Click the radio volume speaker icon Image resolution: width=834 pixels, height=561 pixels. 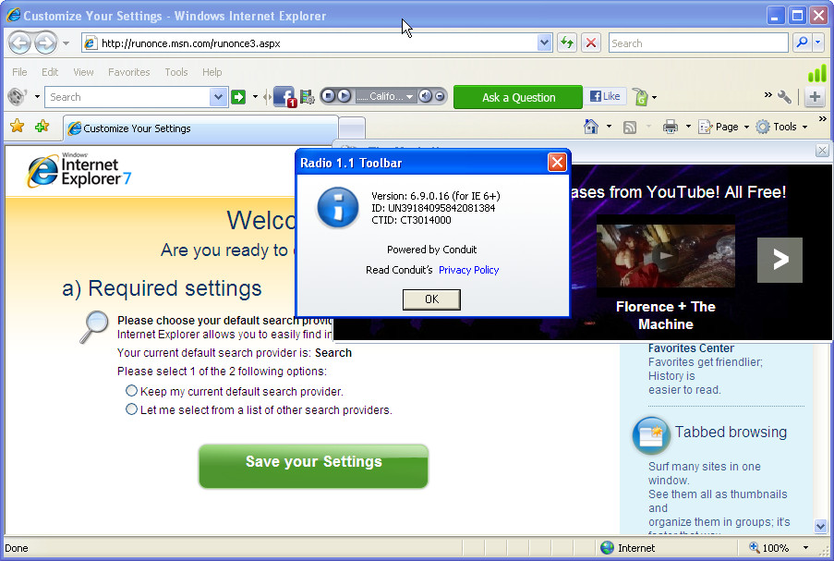[x=425, y=96]
